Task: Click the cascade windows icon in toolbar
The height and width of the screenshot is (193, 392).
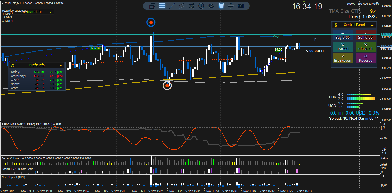Action: pyautogui.click(x=152, y=5)
